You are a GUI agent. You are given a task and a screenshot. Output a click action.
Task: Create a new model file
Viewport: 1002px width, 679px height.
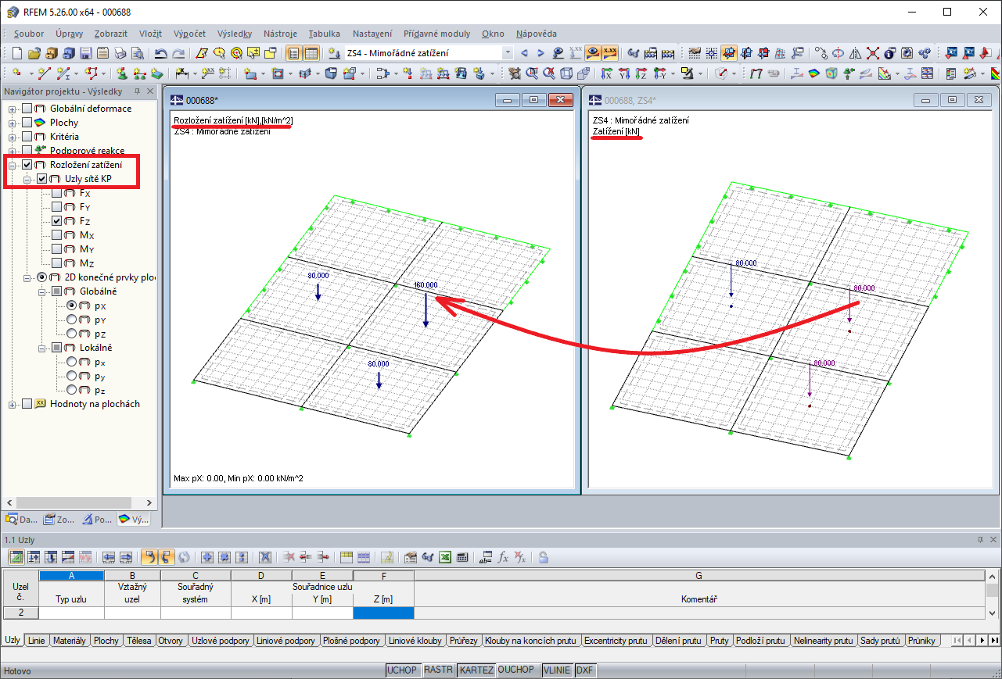coord(17,53)
